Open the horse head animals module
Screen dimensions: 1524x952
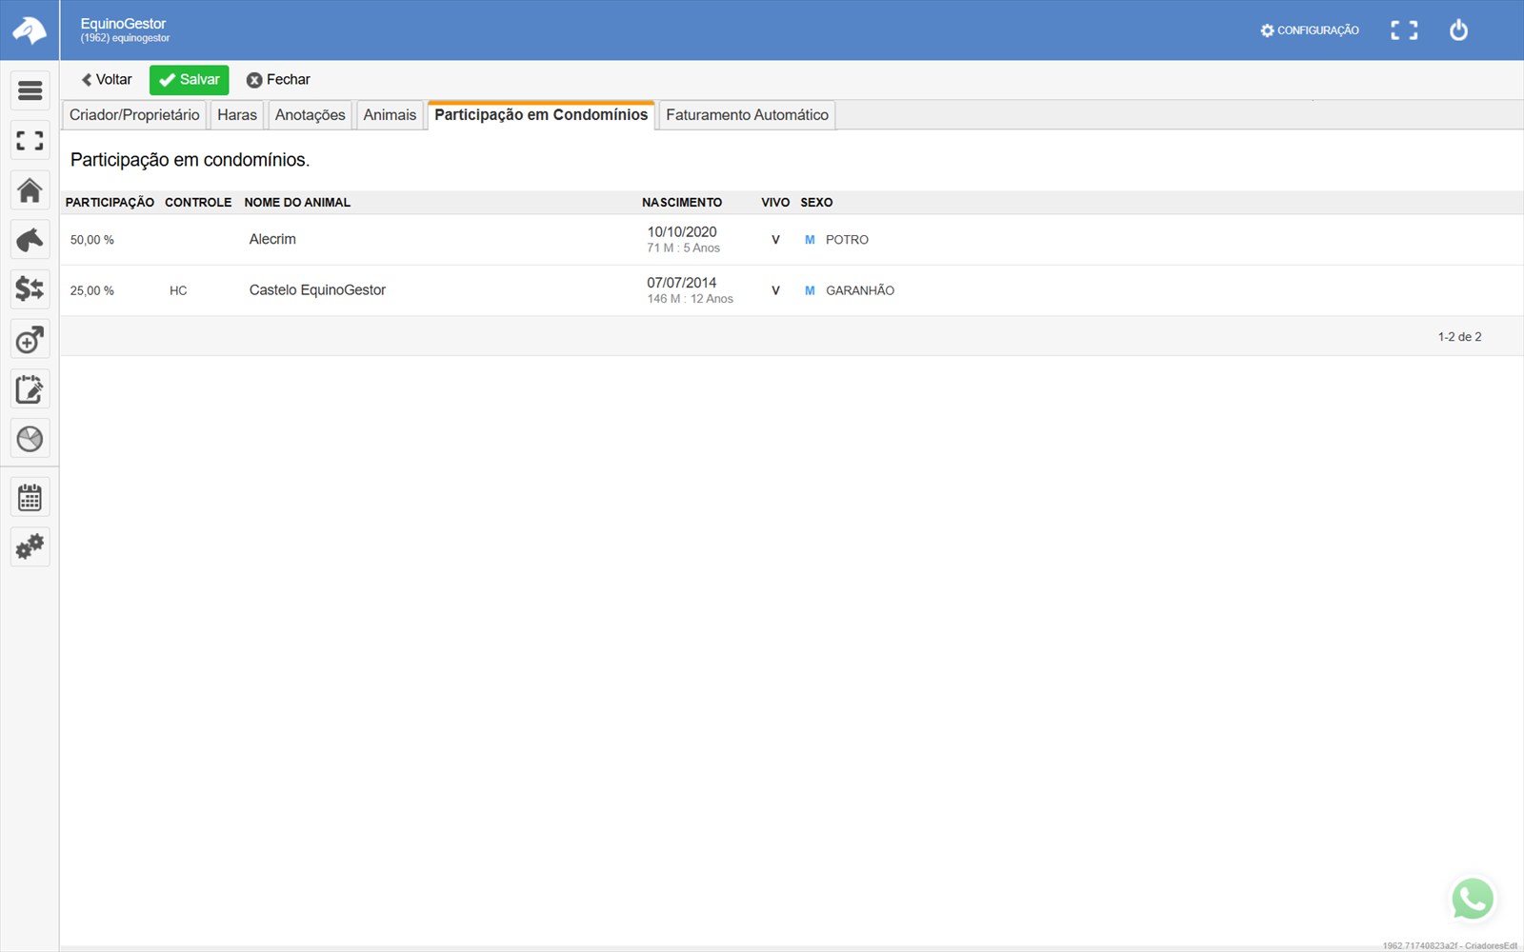coord(30,240)
